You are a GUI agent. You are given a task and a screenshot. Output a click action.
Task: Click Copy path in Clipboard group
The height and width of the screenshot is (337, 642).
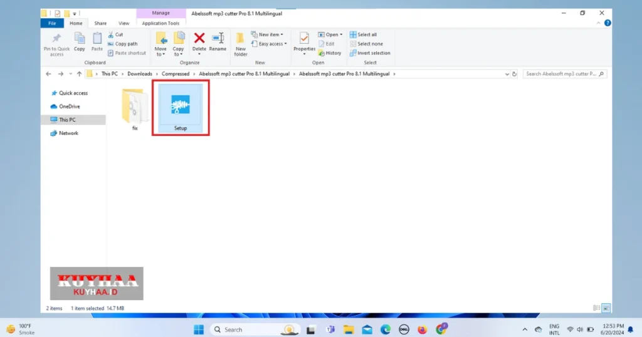click(x=122, y=44)
